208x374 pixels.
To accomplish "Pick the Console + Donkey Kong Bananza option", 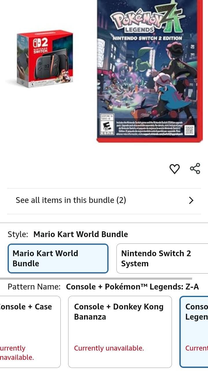I will pyautogui.click(x=120, y=332).
